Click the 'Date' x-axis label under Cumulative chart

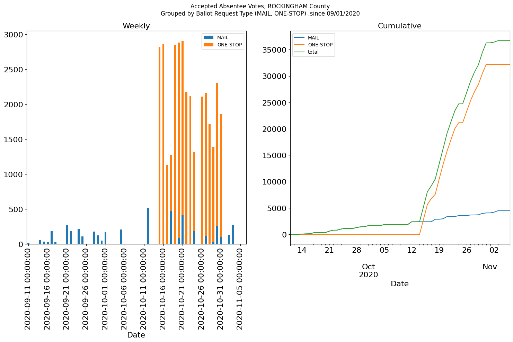click(x=400, y=284)
